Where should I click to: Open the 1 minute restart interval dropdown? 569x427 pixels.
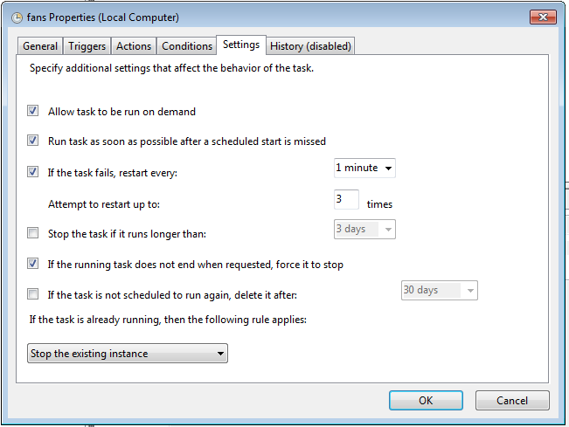tap(364, 169)
